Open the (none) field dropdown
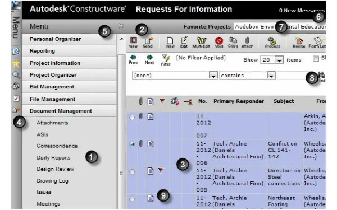This screenshot has width=337, height=210. pyautogui.click(x=213, y=76)
